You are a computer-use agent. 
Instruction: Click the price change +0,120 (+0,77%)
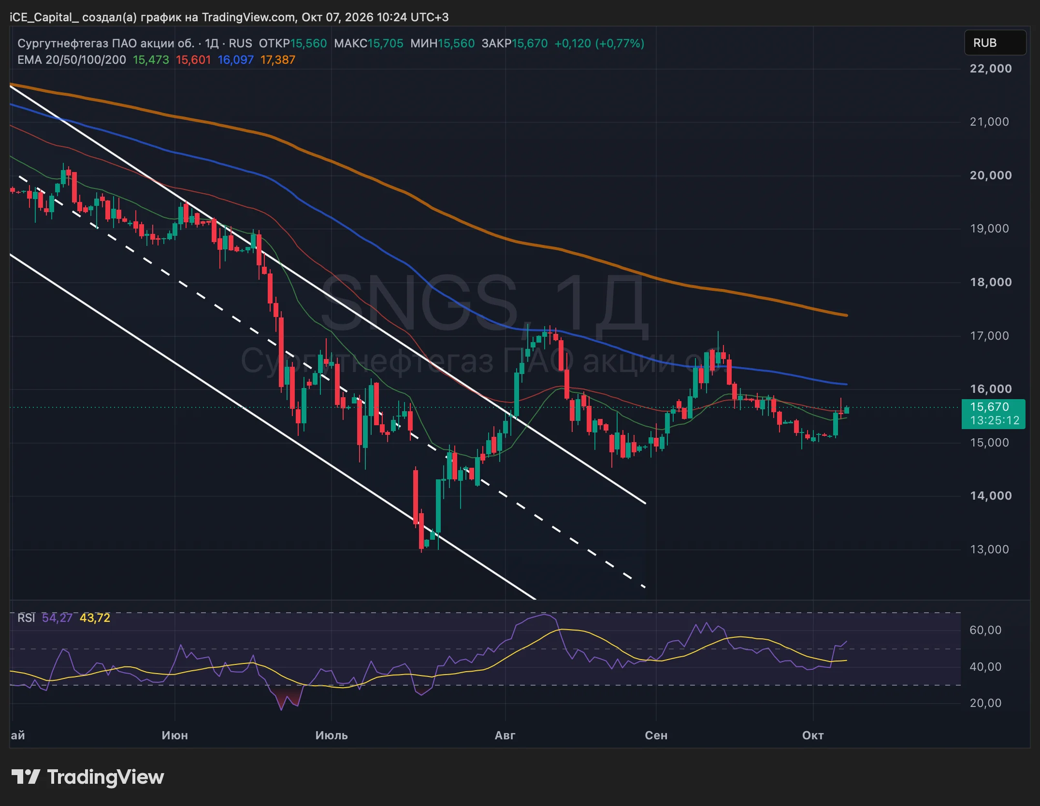599,43
